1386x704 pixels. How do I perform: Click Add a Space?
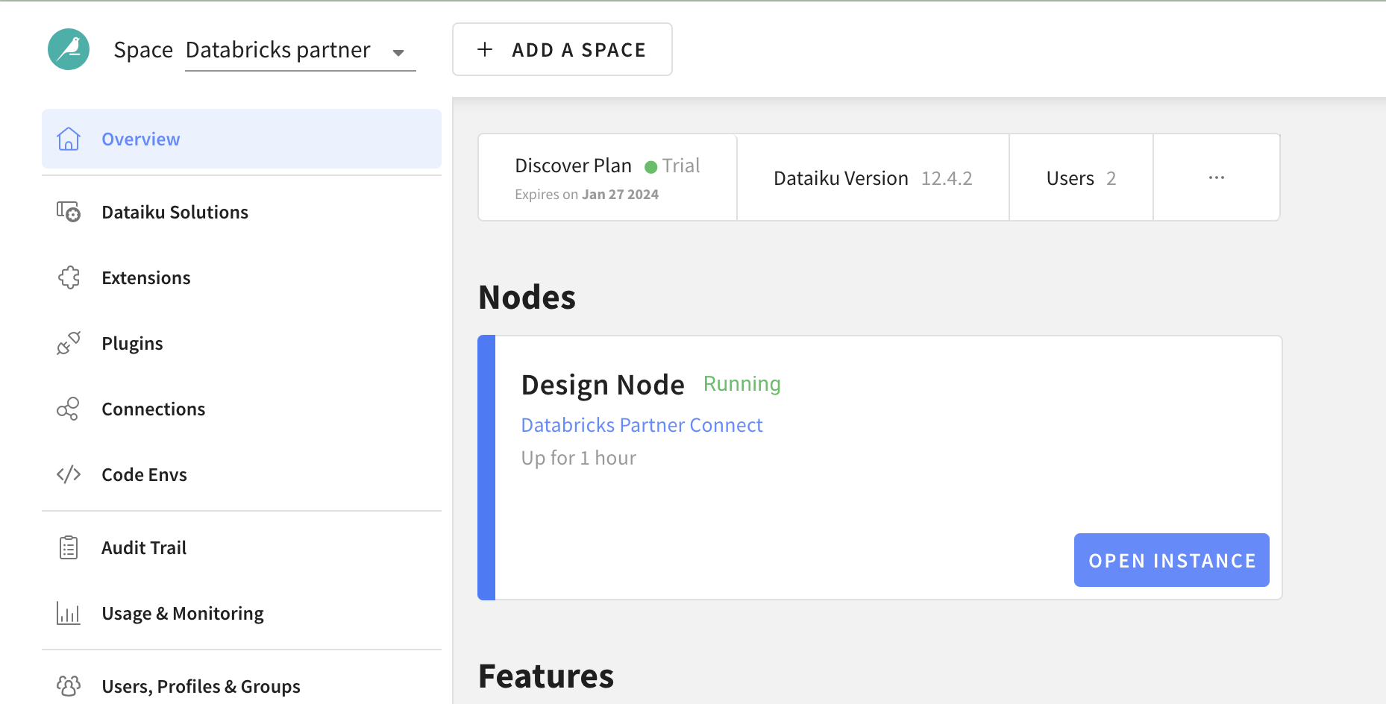[562, 49]
